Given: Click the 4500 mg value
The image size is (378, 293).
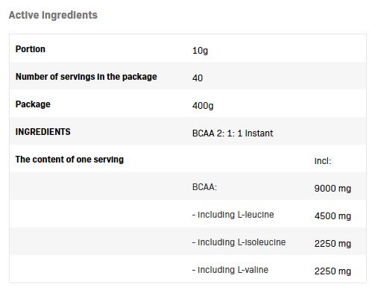Looking at the screenshot, I should coord(333,216).
